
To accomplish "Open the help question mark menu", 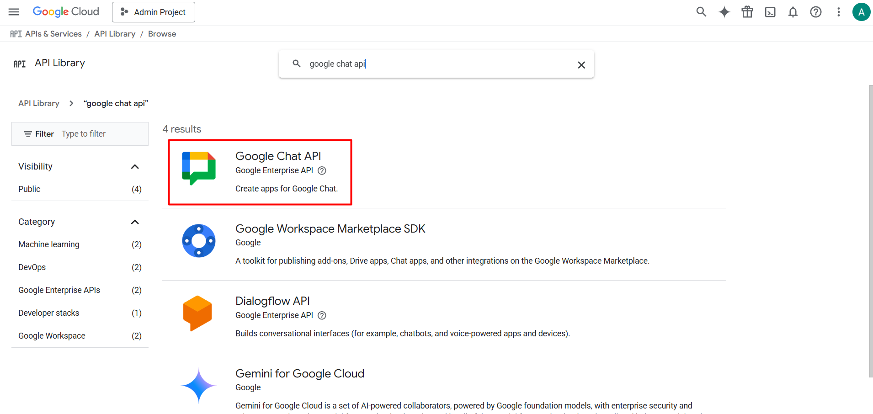I will [816, 12].
